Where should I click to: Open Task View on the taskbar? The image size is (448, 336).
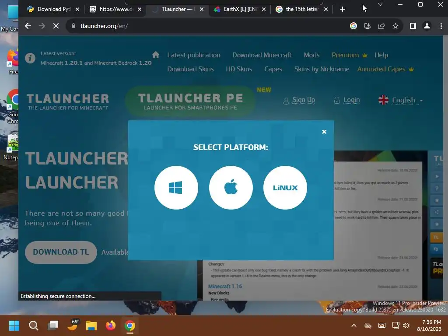pos(53,325)
